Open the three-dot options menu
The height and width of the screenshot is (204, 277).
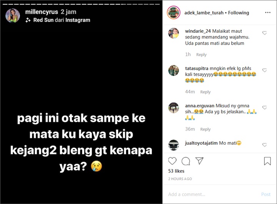tap(268, 12)
